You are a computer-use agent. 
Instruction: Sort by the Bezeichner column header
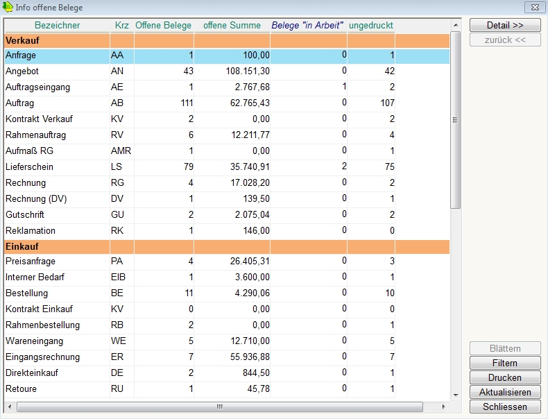click(57, 26)
